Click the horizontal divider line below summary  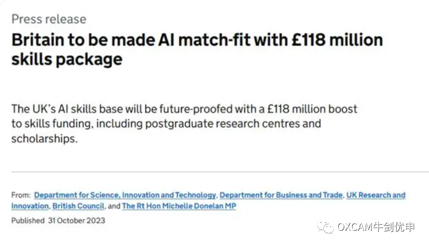[220, 172]
